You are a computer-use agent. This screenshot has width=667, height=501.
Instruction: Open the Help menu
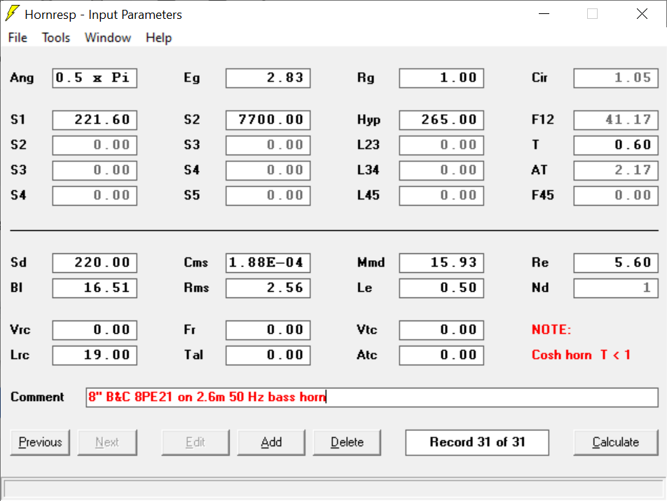click(158, 38)
